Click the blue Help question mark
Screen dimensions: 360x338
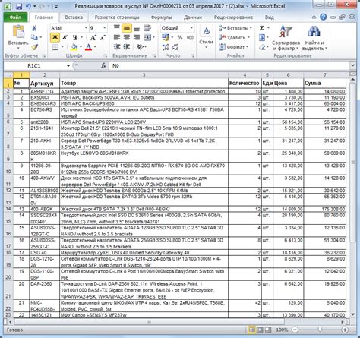pyautogui.click(x=323, y=17)
